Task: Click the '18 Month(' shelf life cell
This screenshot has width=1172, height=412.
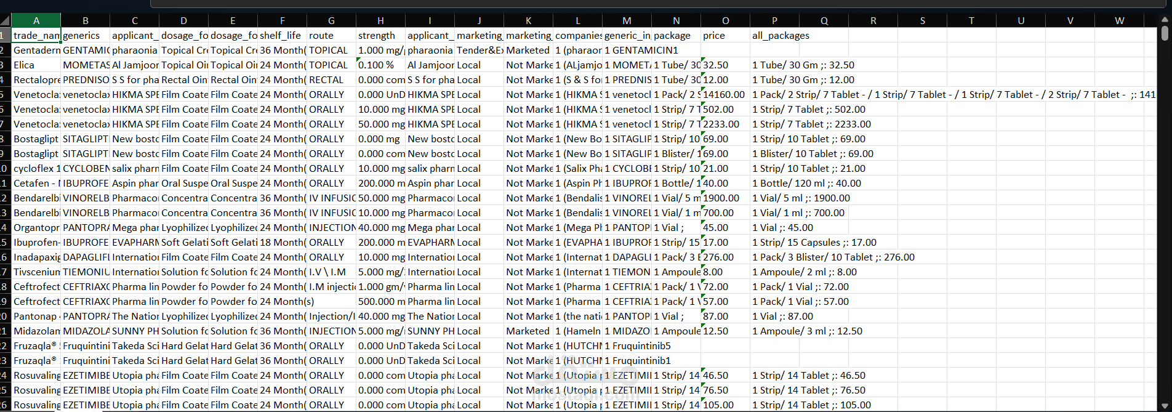Action: 283,242
